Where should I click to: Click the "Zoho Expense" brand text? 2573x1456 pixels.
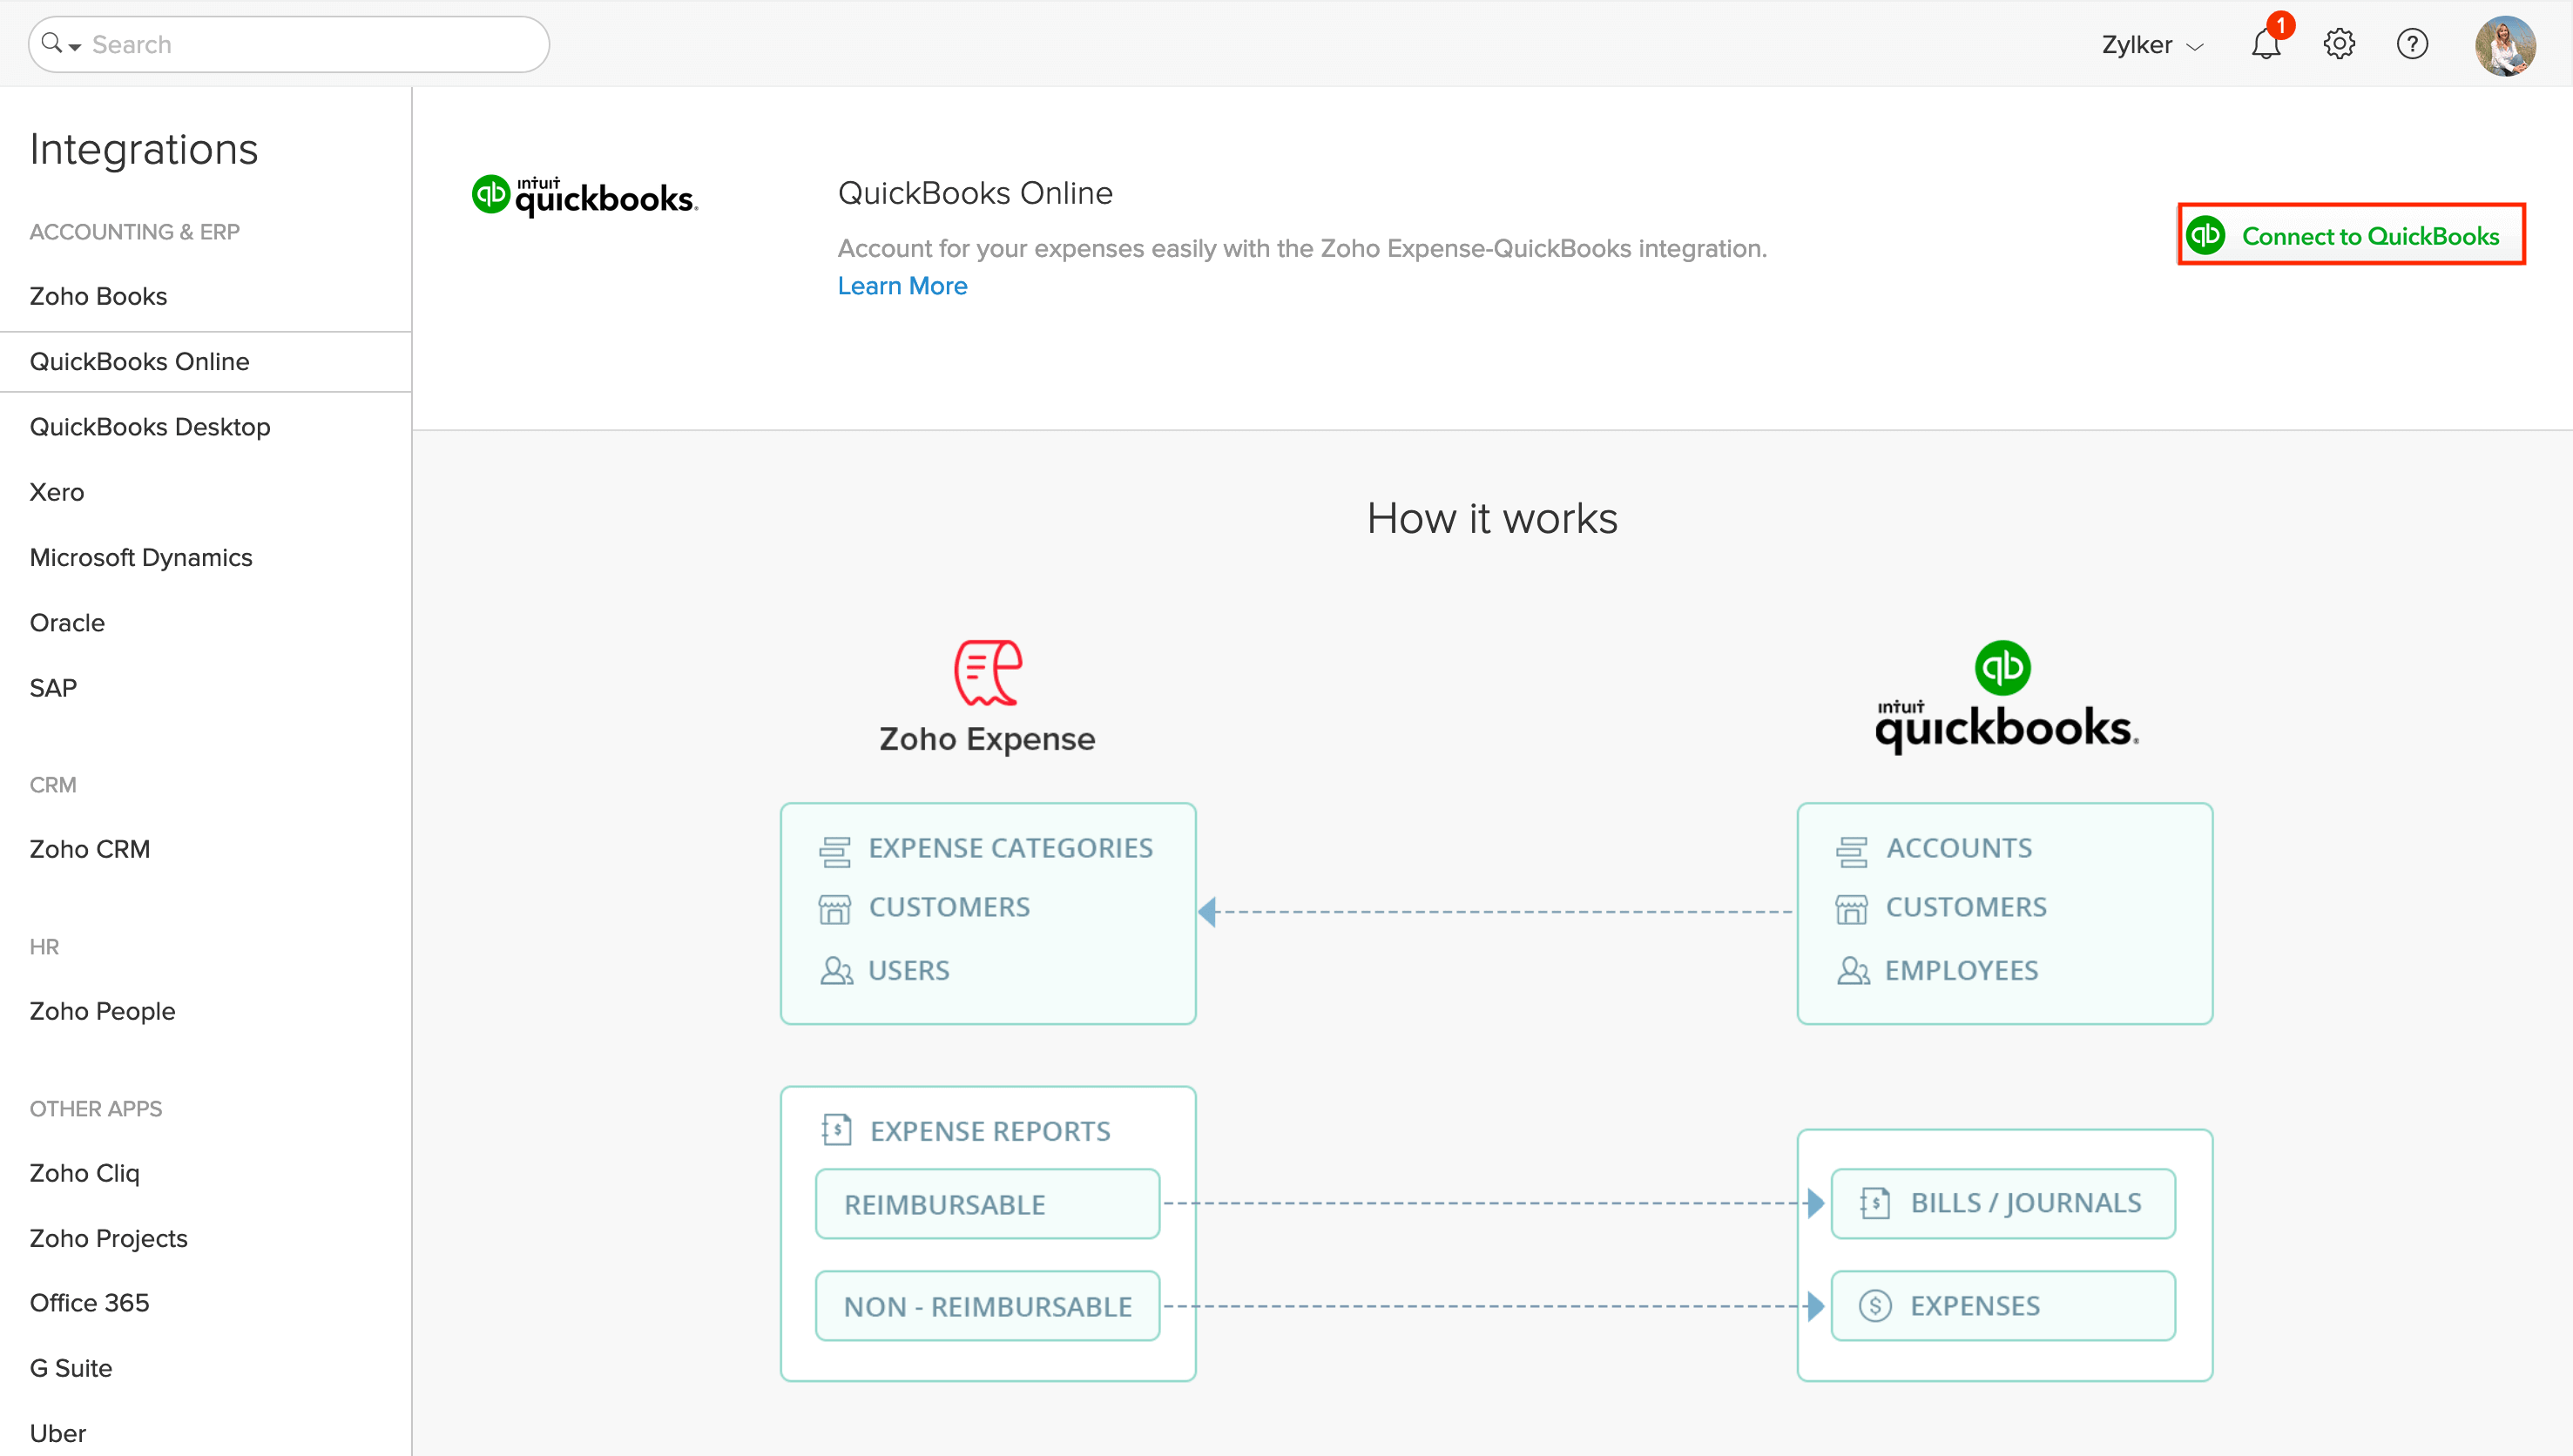pos(987,739)
